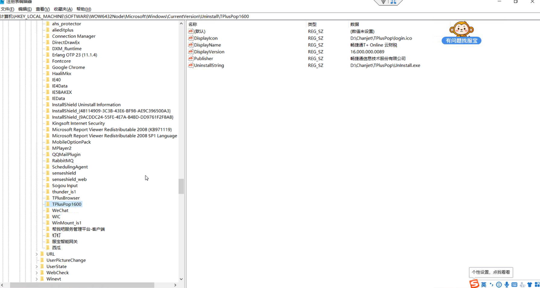The image size is (540, 288).
Task: Open the 编辑(E) menu
Action: (25, 9)
